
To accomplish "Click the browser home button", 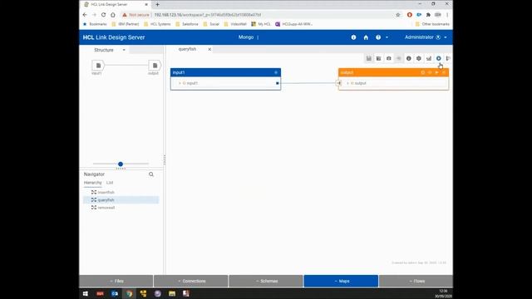I will [x=113, y=15].
